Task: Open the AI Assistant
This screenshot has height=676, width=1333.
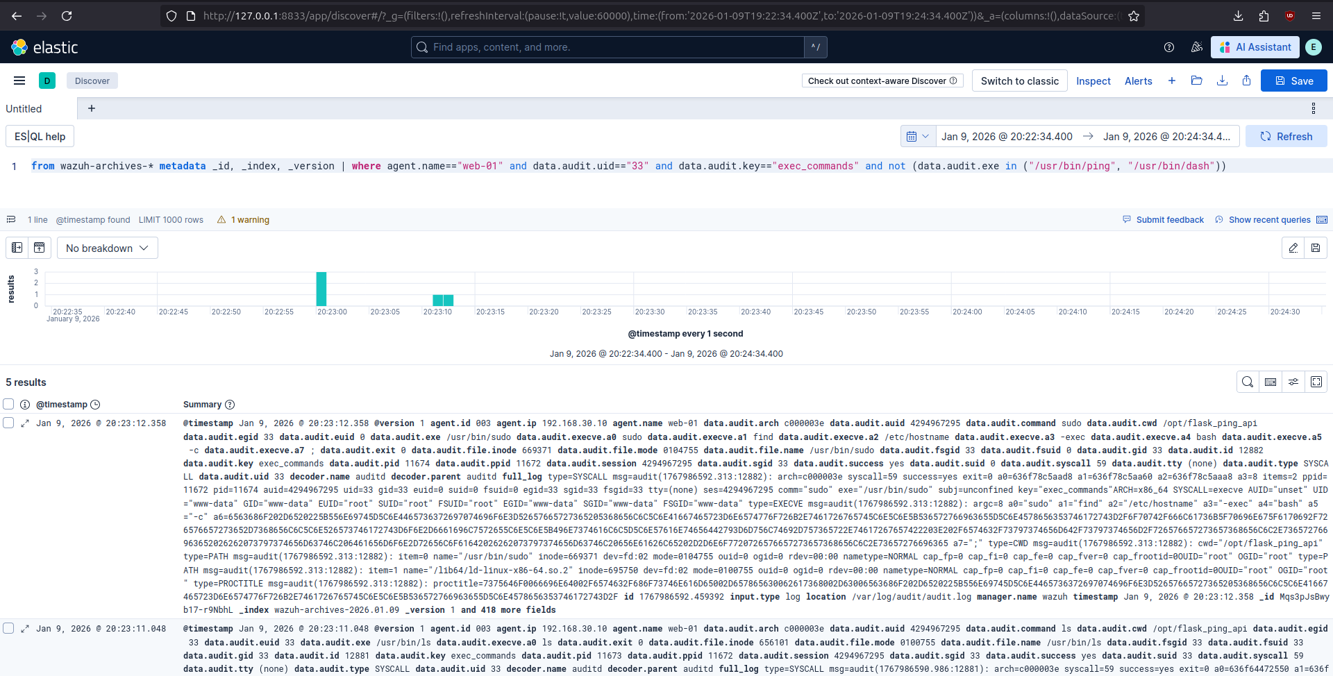Action: pyautogui.click(x=1255, y=47)
